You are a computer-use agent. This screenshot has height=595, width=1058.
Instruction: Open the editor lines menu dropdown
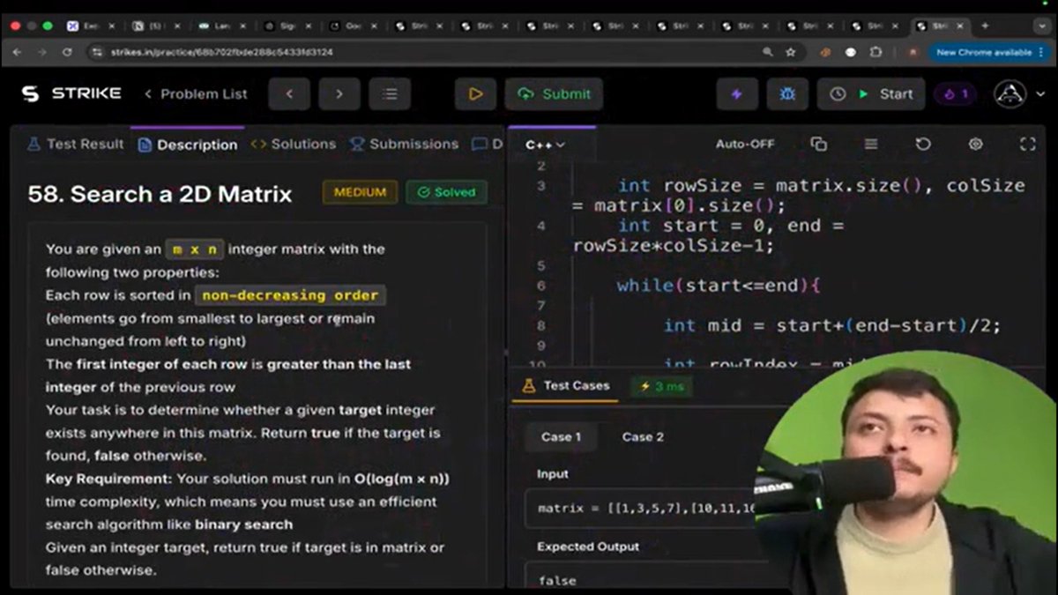870,144
